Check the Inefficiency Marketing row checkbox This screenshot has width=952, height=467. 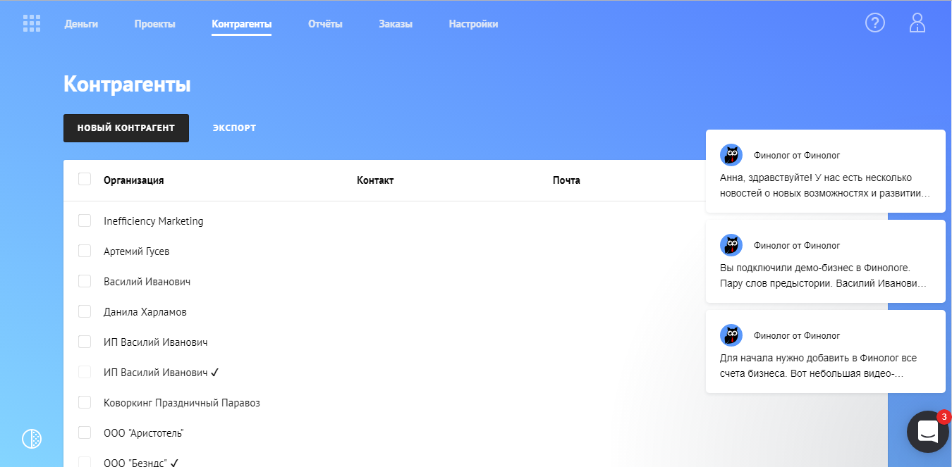(85, 220)
